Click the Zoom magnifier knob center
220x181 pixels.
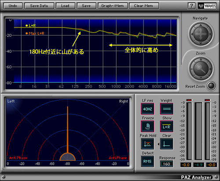(201, 69)
